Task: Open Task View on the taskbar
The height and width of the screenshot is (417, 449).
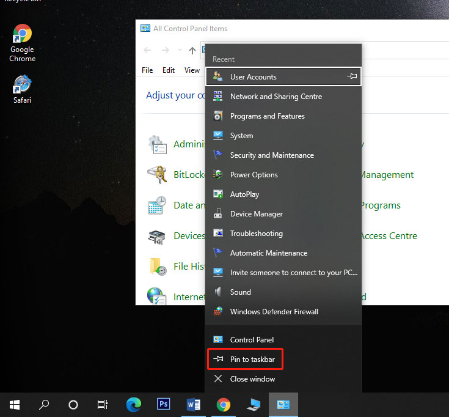Action: pos(103,405)
